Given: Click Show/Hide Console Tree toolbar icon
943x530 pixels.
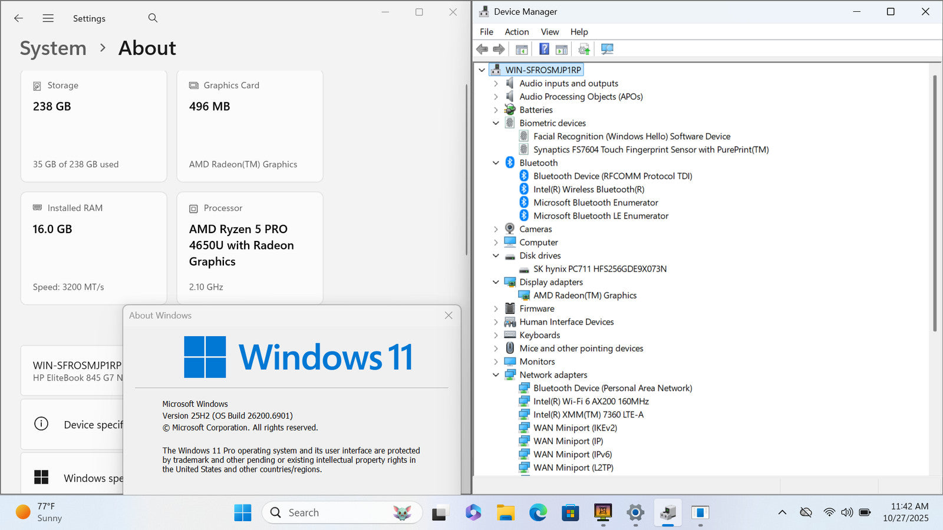Looking at the screenshot, I should [x=522, y=49].
